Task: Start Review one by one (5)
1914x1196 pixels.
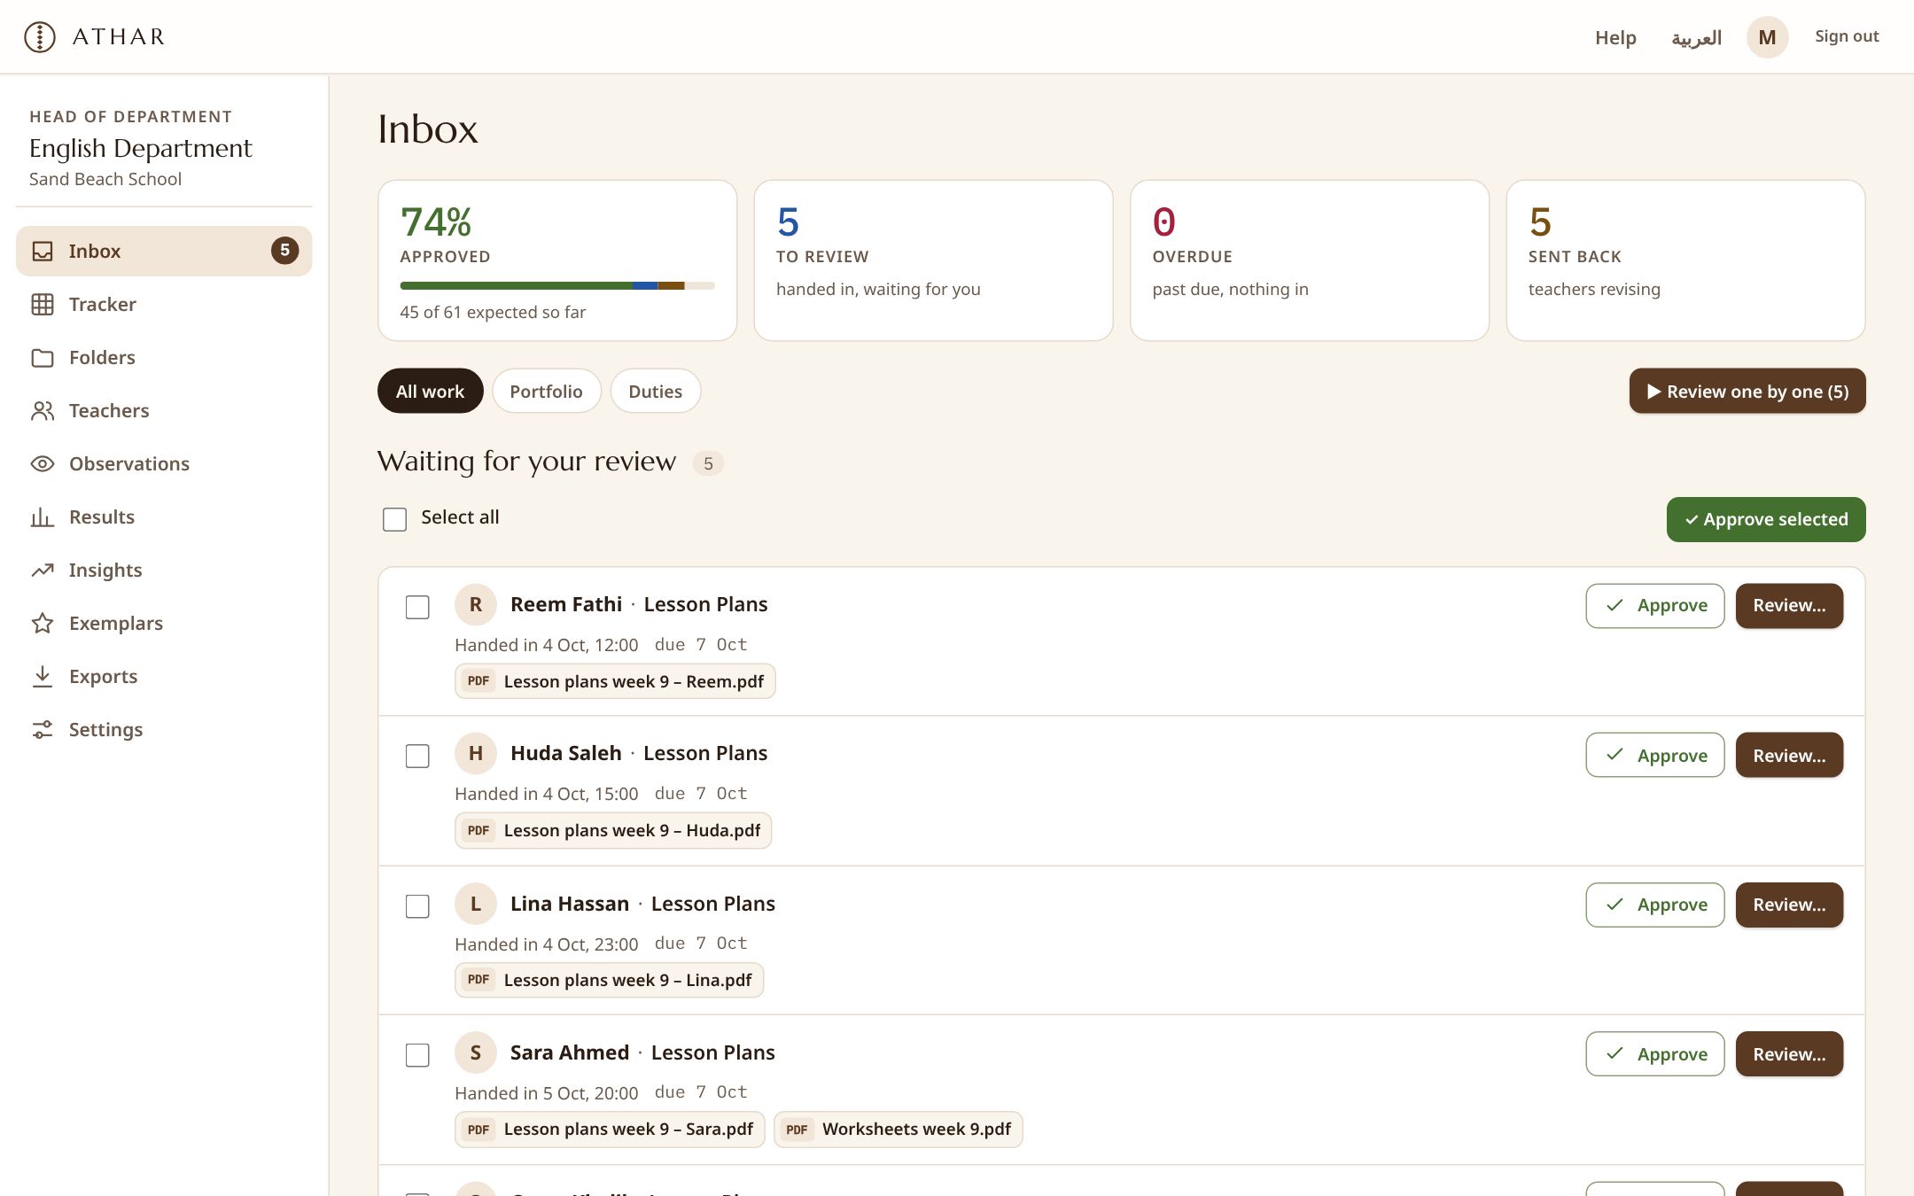Action: coord(1747,391)
